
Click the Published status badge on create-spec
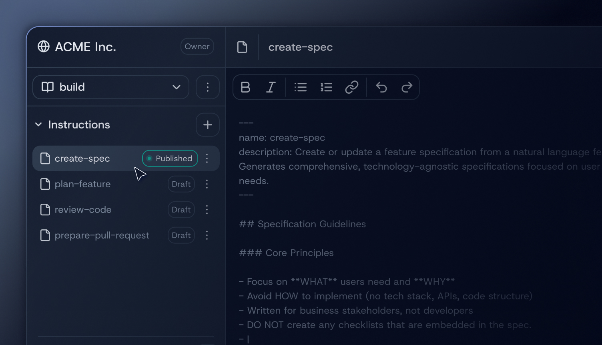point(170,158)
